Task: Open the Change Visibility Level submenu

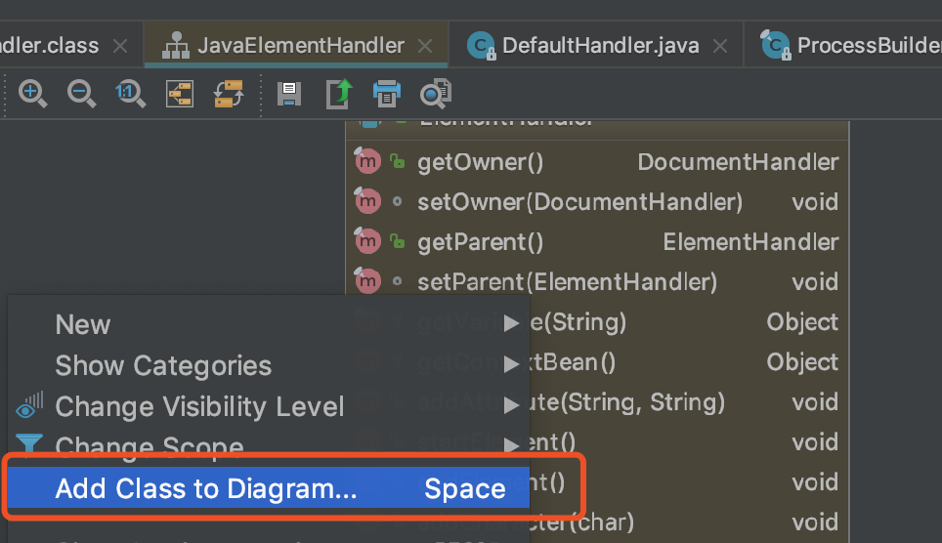Action: coord(199,406)
